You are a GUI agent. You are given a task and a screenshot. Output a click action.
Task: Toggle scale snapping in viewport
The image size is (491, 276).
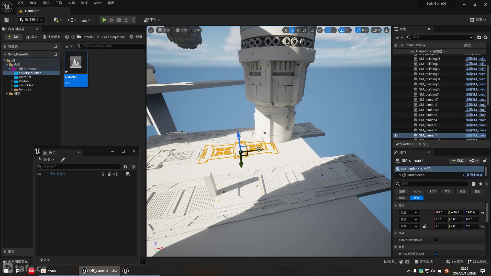pos(358,30)
